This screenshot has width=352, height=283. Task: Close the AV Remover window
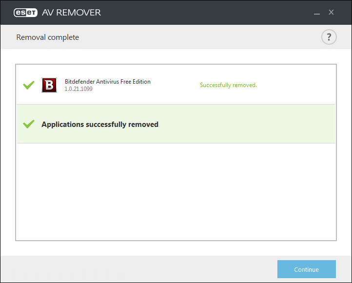click(x=331, y=12)
